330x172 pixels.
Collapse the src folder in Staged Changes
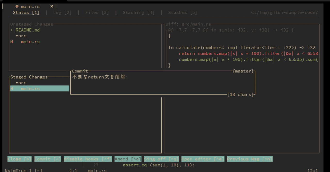tap(21, 83)
